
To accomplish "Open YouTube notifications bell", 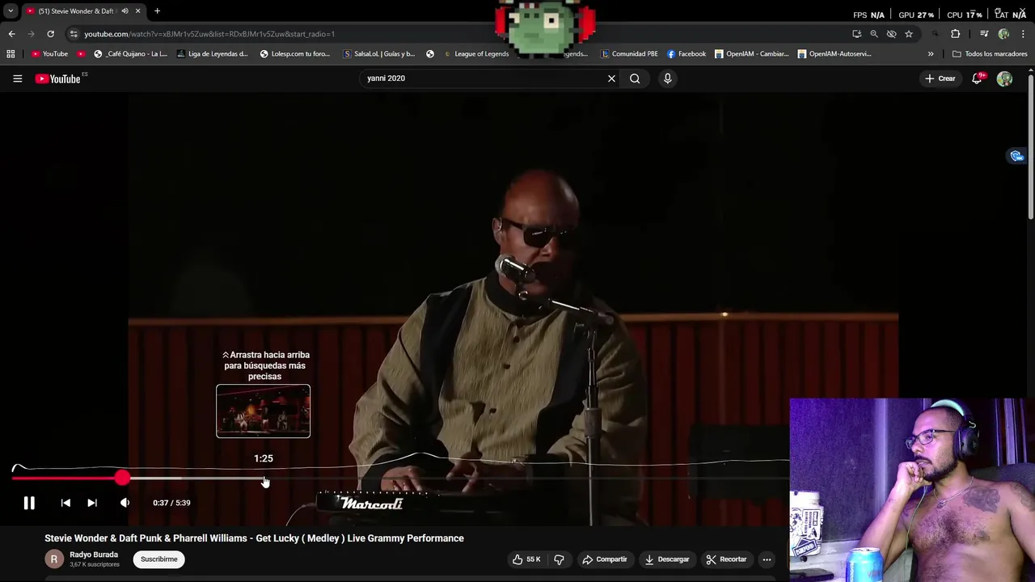I will tap(977, 78).
